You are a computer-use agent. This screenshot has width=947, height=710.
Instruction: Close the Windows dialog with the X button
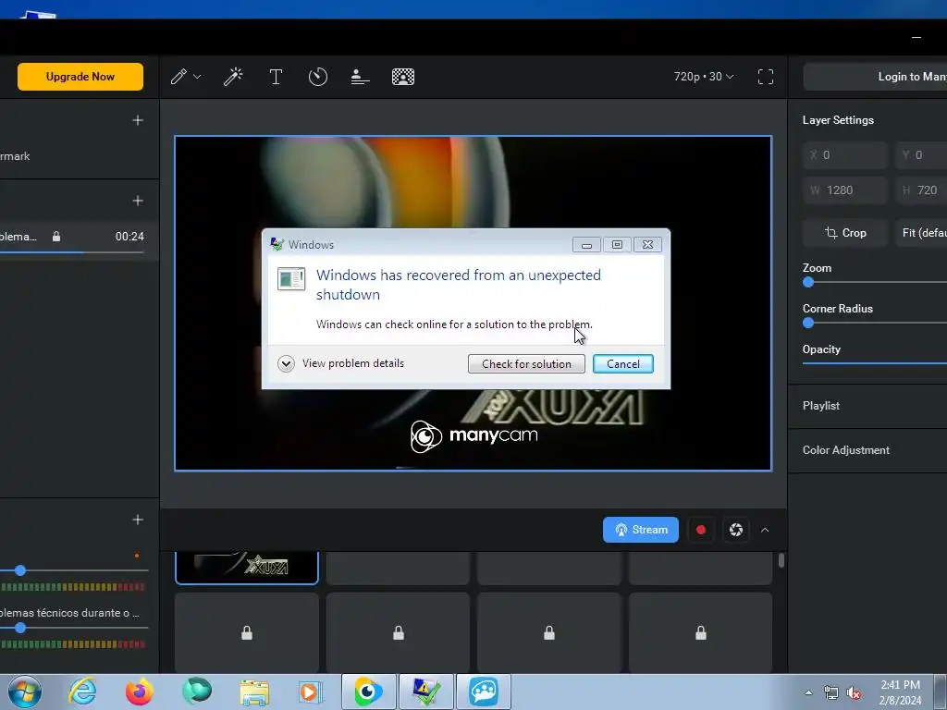[647, 244]
